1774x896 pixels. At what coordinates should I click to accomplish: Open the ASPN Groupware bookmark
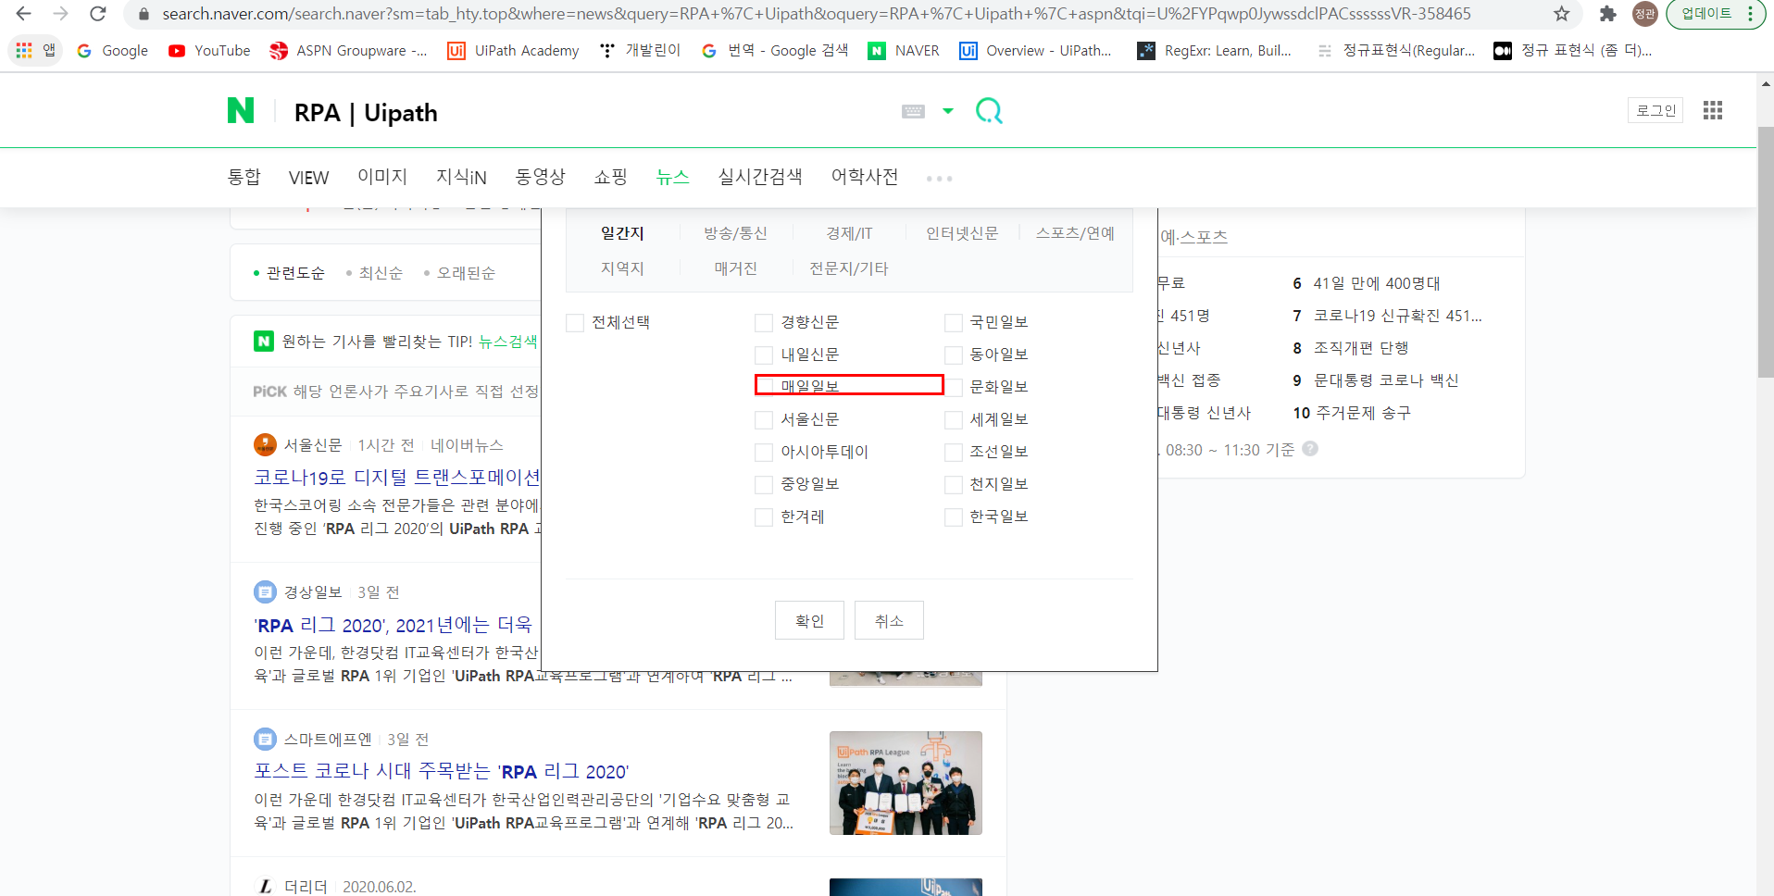(348, 51)
